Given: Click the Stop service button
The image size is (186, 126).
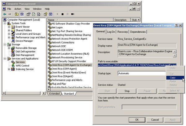Looking at the screenshot, I should click(x=127, y=91).
